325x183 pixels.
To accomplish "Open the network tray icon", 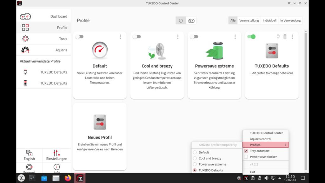I will pyautogui.click(x=273, y=178).
